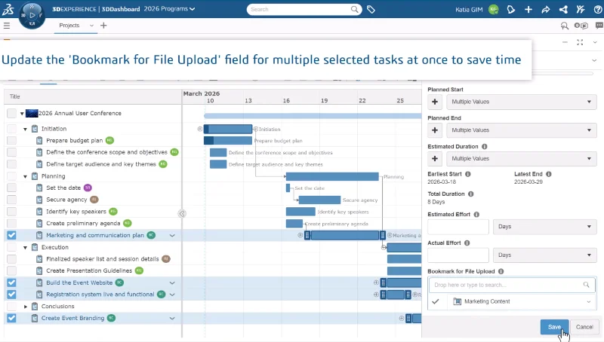The width and height of the screenshot is (604, 342).
Task: Click the fullscreen expand icon of panel
Action: click(580, 42)
